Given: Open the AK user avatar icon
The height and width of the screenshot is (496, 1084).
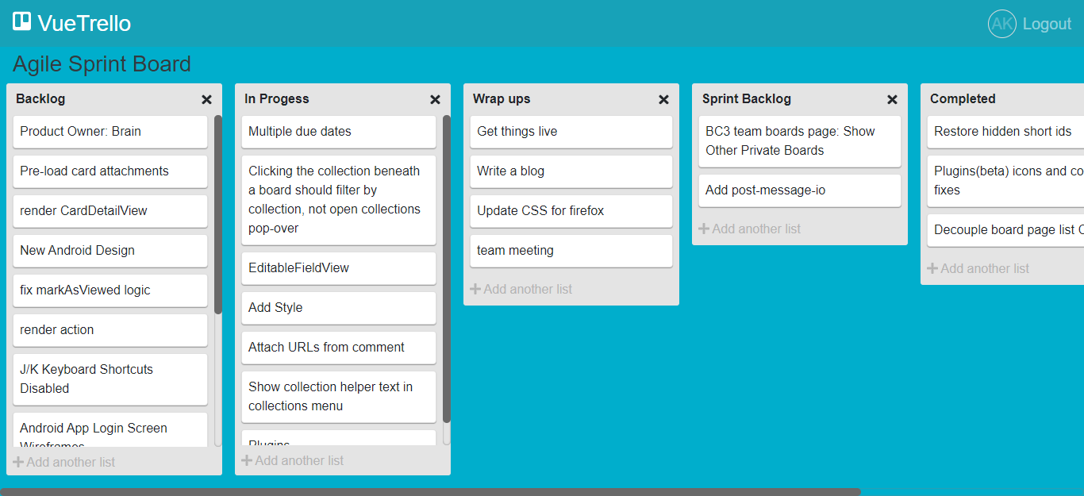Looking at the screenshot, I should (1001, 24).
